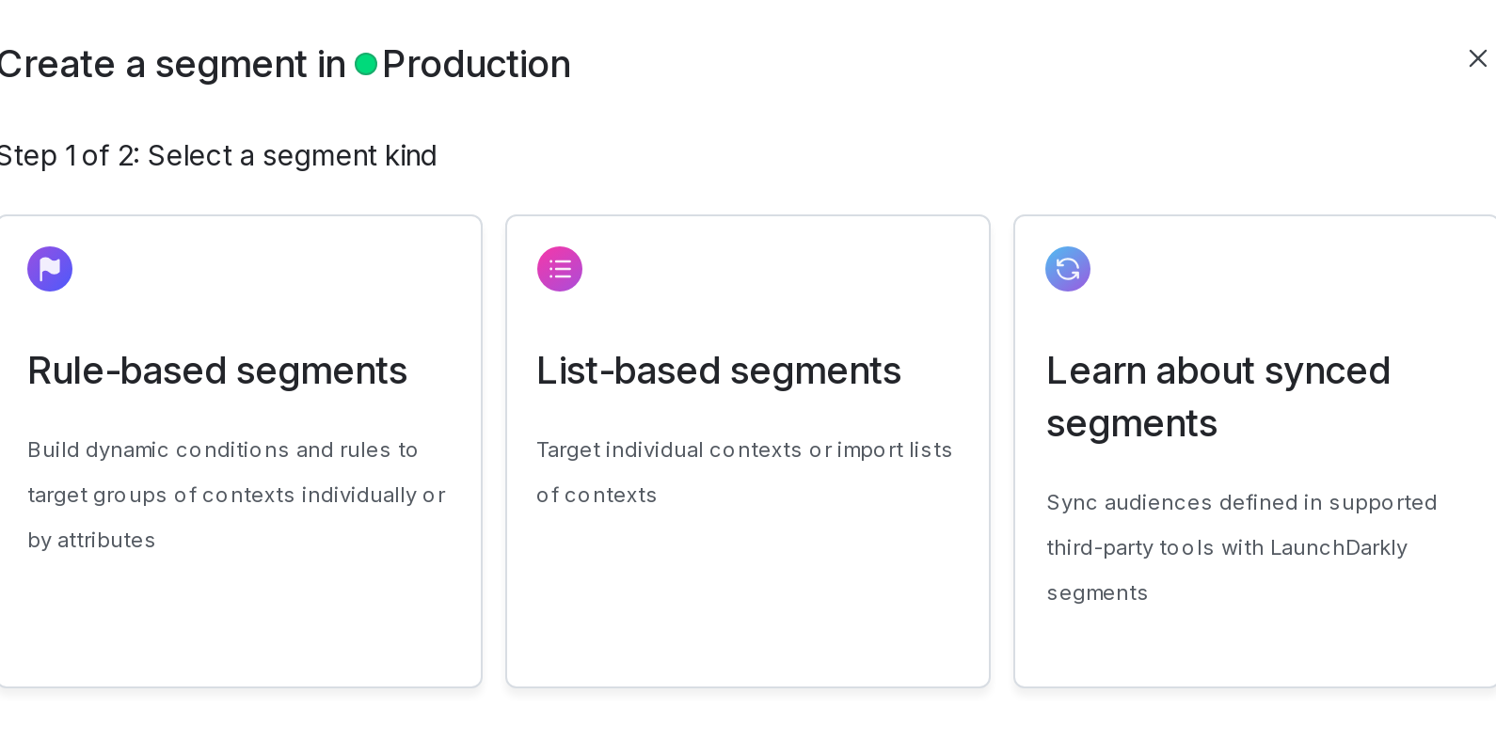Click blank area right of the purple flag icon

pyautogui.click(x=263, y=269)
